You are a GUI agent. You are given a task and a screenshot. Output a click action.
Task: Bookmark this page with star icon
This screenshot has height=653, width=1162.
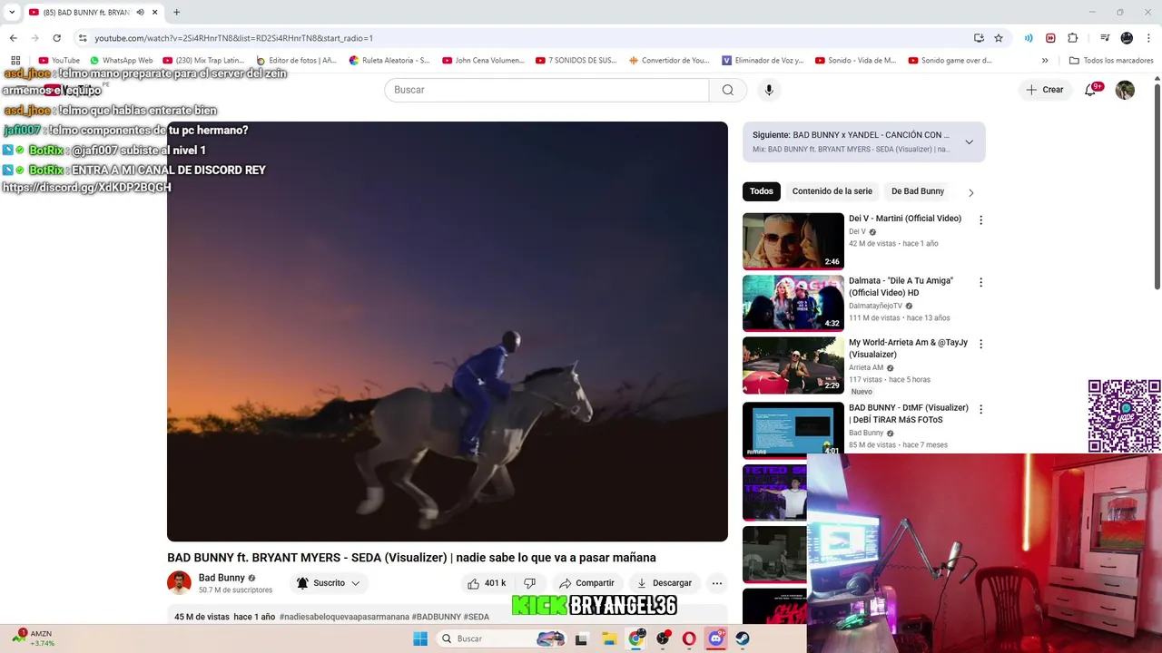(999, 38)
